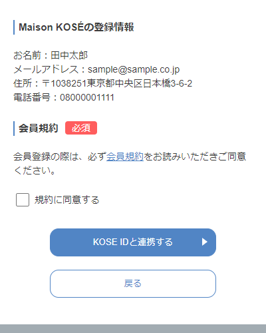Click the name line 田中太郎

pyautogui.click(x=69, y=55)
